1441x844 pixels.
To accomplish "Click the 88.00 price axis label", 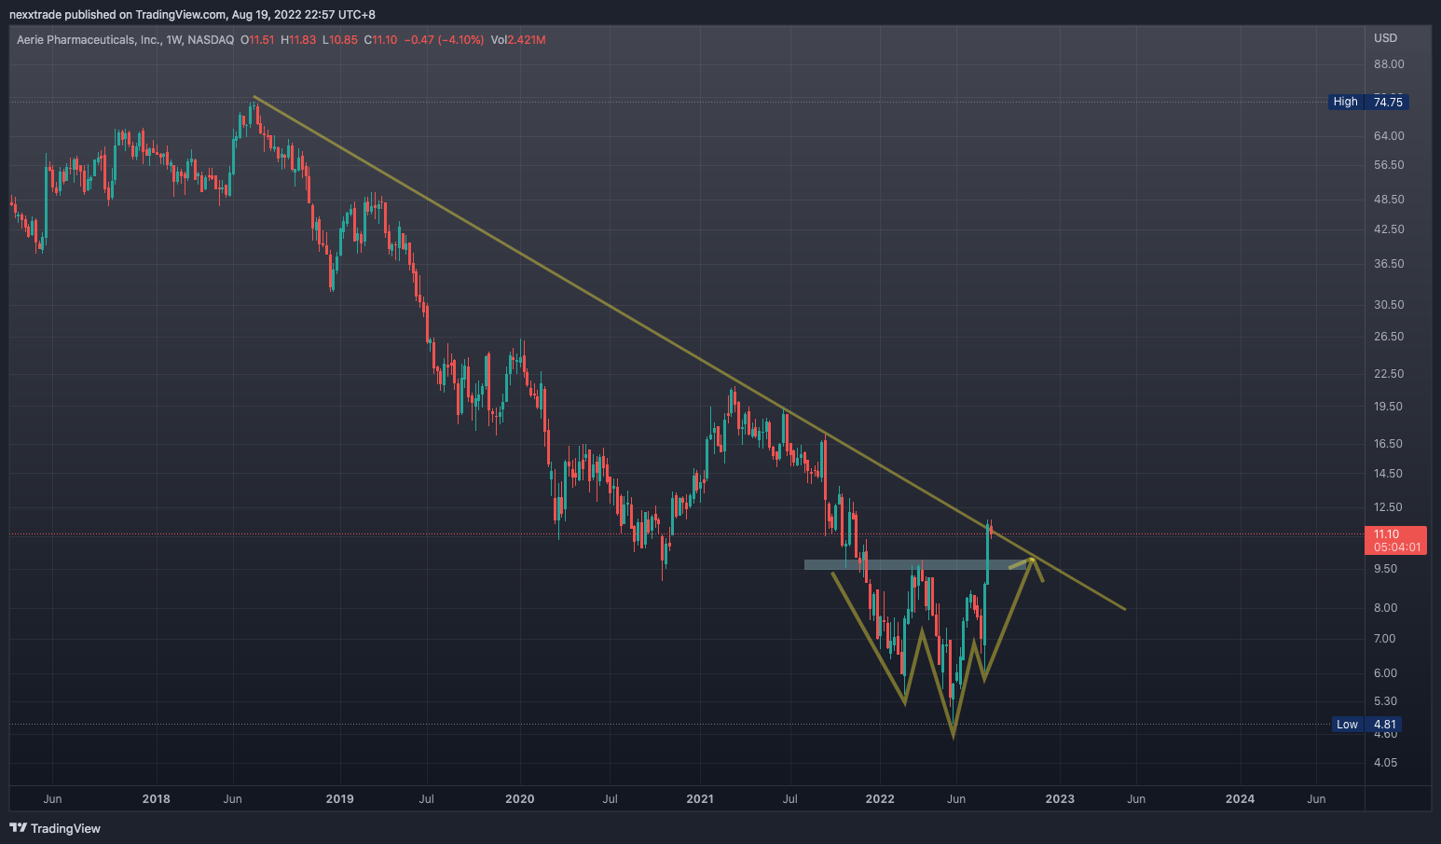I will click(x=1389, y=64).
